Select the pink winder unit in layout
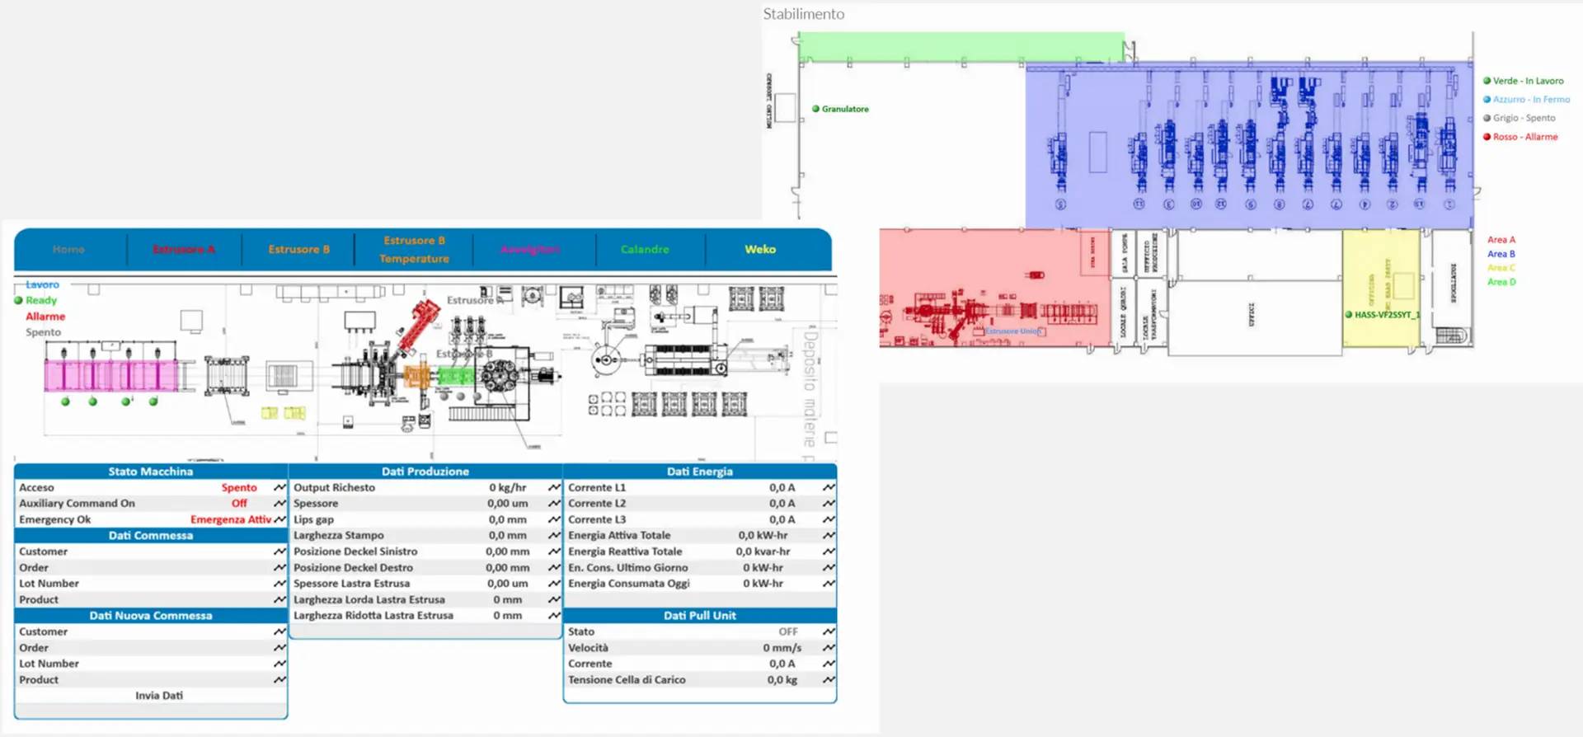 (110, 375)
